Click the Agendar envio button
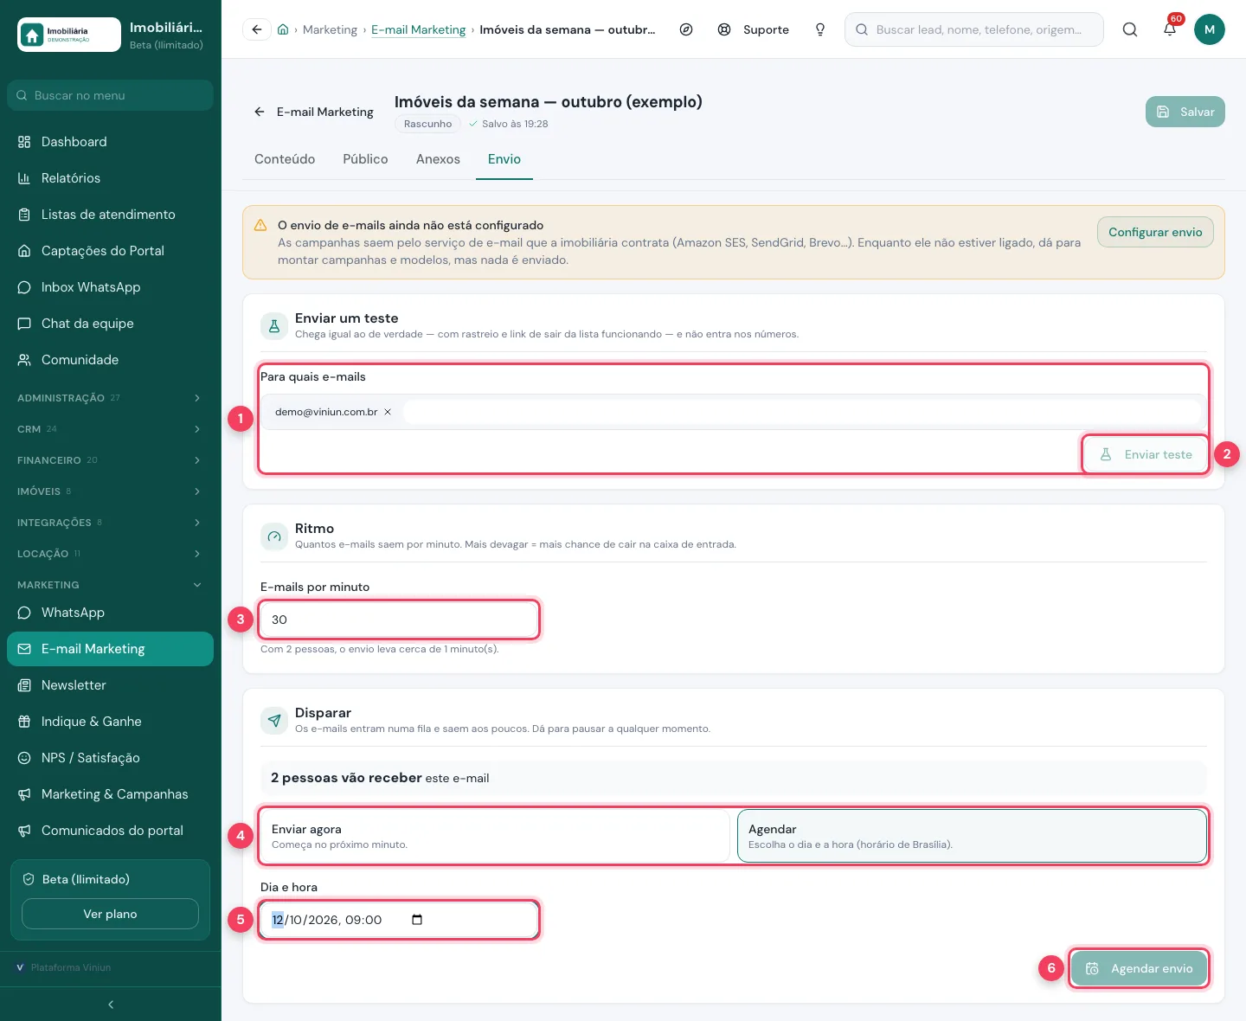 [1139, 968]
